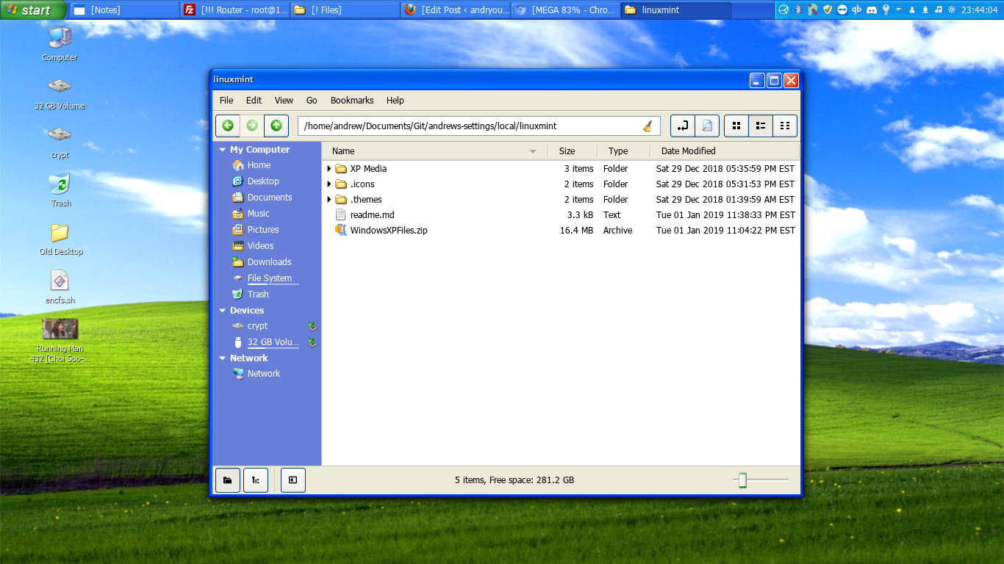1004x564 pixels.
Task: Open the Help menu
Action: 395,101
